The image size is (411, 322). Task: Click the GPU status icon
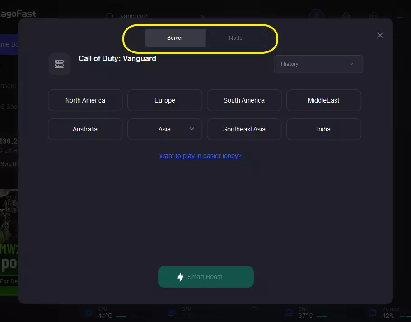pos(172,313)
